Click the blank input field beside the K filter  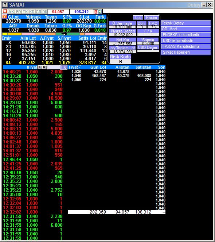point(54,67)
